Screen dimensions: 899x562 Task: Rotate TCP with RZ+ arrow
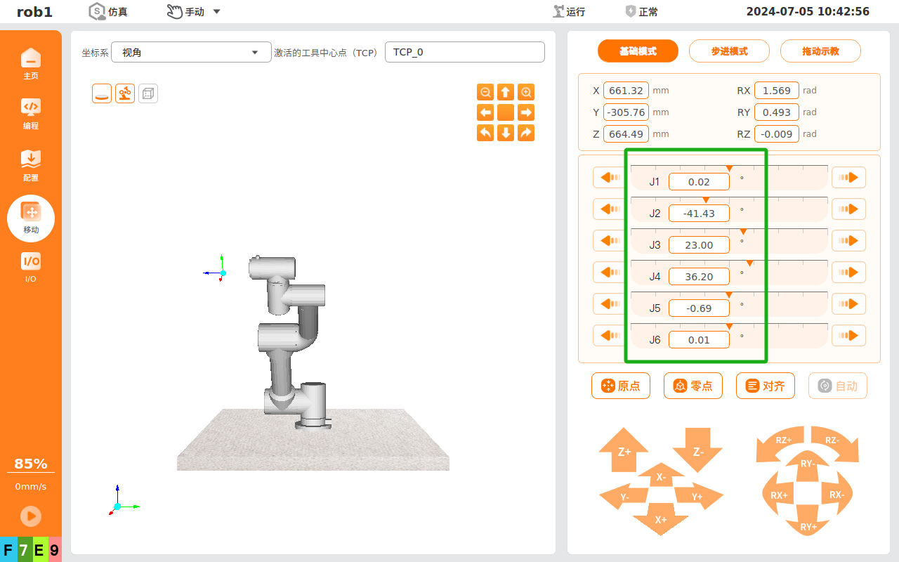coord(782,443)
